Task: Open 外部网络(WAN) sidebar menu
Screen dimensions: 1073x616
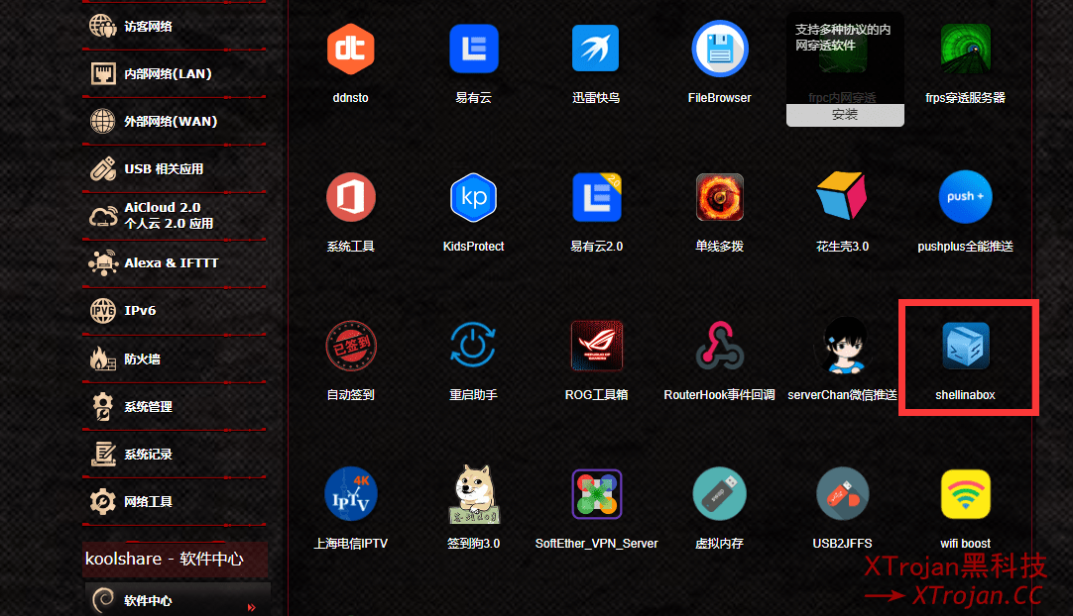Action: tap(169, 122)
